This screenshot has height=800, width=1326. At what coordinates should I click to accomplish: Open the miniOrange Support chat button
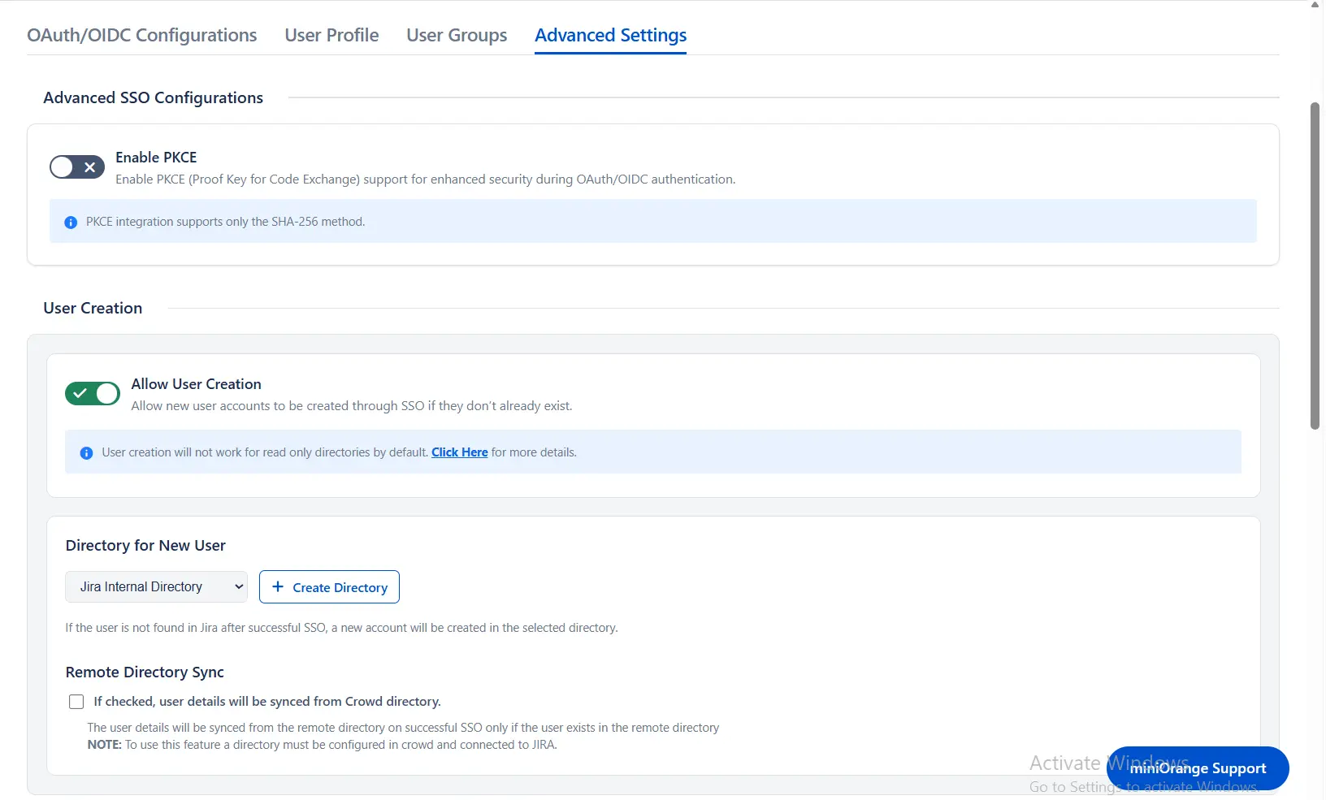[1198, 768]
